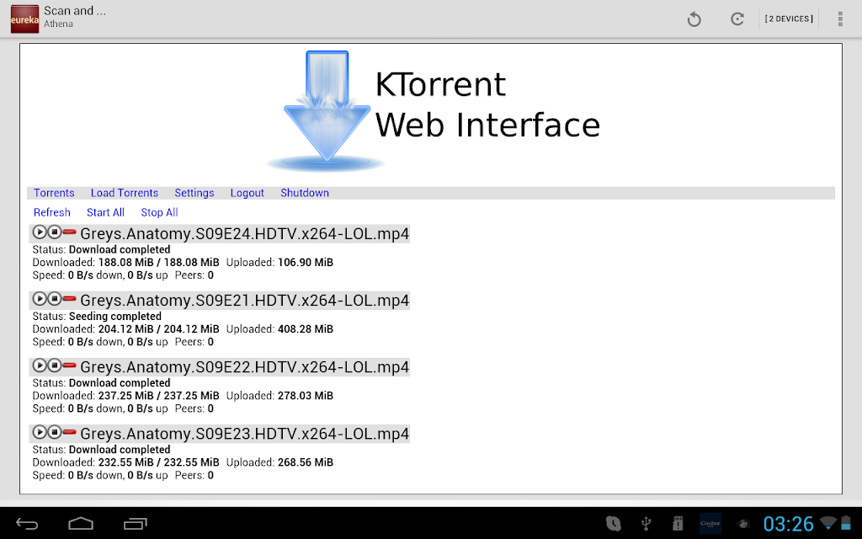Remove the Greys.Anatomy.S09E22 torrent
862x539 pixels.
pos(69,366)
